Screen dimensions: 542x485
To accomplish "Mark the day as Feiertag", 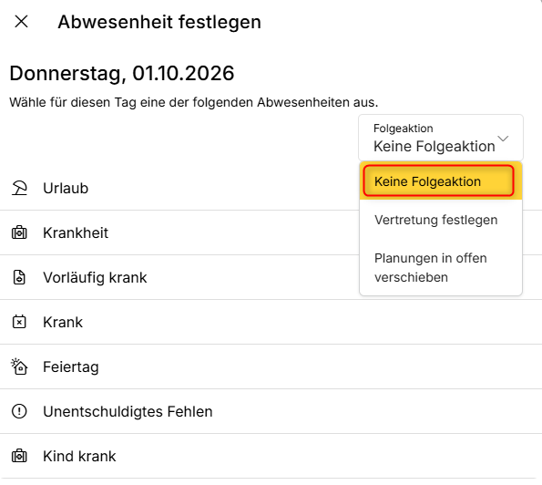I will point(271,366).
